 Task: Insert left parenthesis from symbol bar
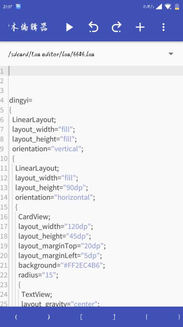(x=16, y=317)
